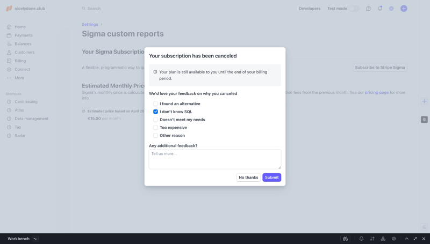Click info icon in billing period notice
This screenshot has width=430, height=244.
click(x=155, y=72)
